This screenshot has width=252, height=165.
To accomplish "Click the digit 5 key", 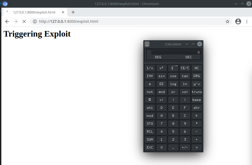I will coord(173,132).
